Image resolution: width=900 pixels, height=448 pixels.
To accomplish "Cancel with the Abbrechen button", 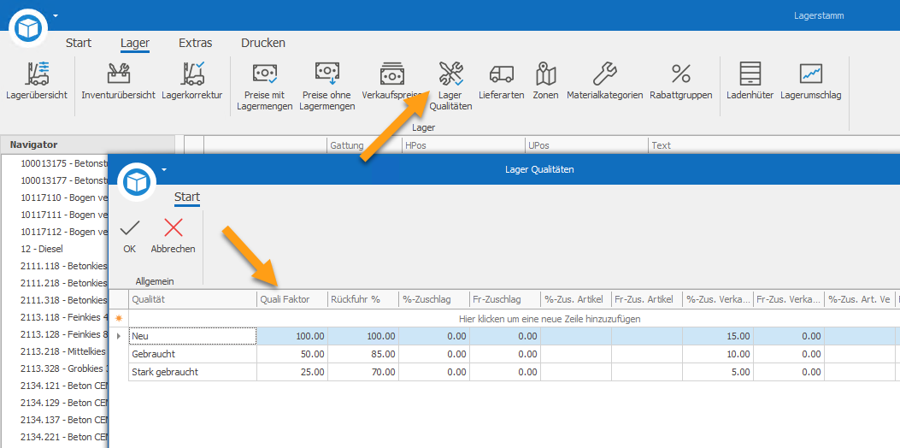I will 173,236.
